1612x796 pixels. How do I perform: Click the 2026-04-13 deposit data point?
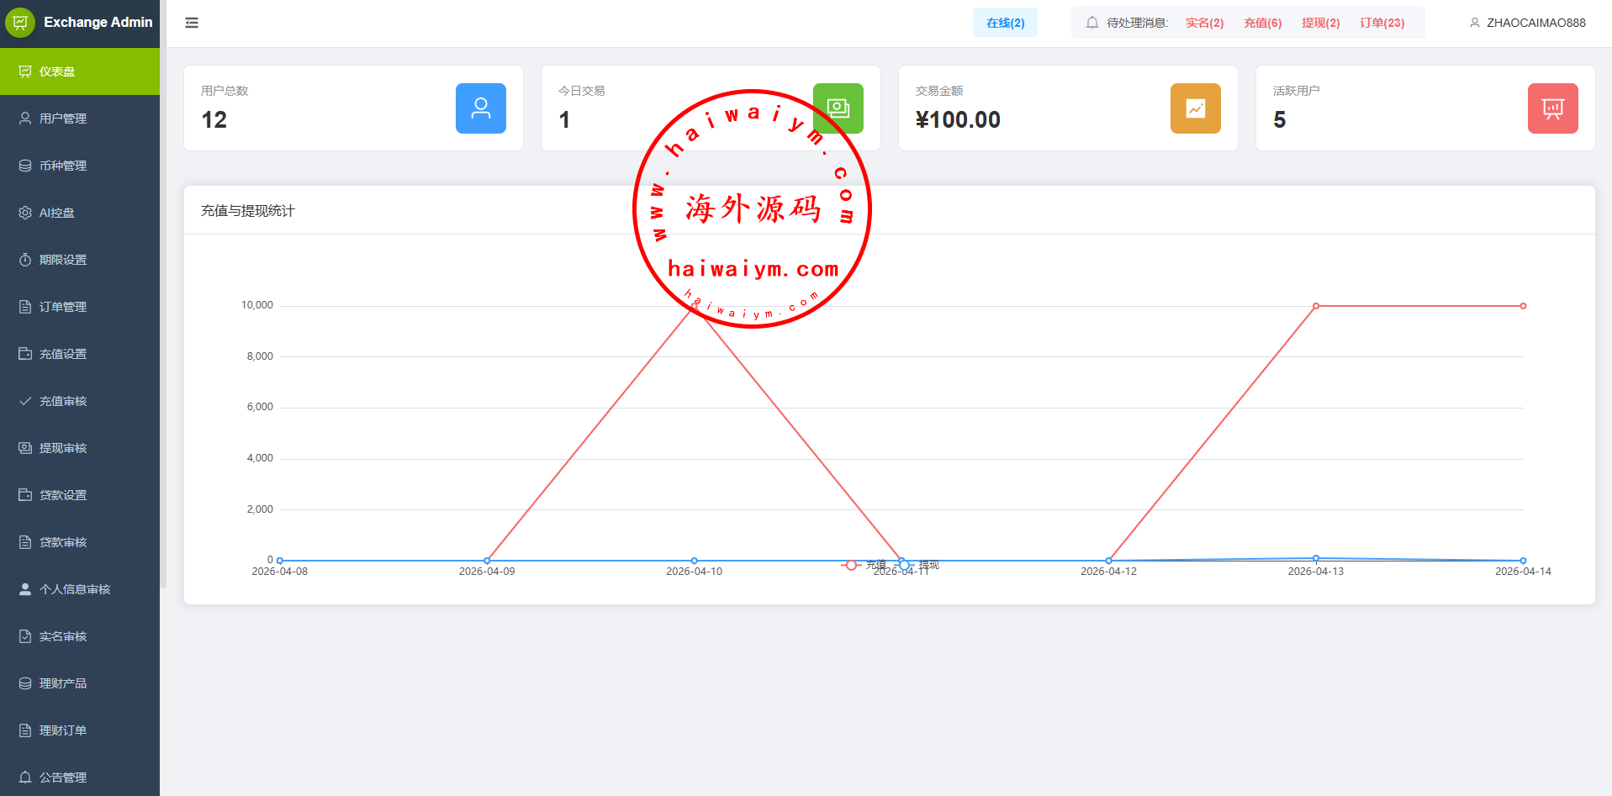[x=1316, y=306]
